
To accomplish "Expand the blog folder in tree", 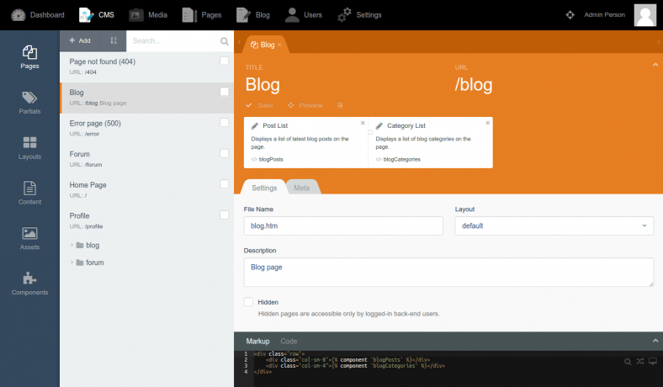I will pos(72,246).
